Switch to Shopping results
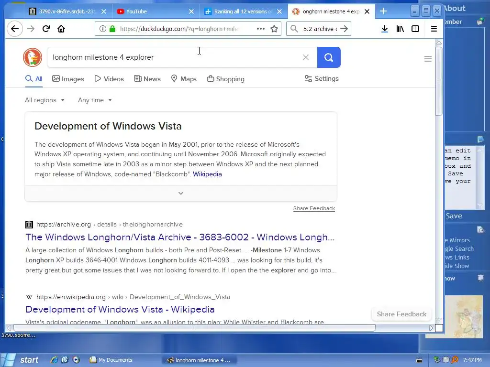Viewport: 490px width, 367px height. (x=226, y=79)
